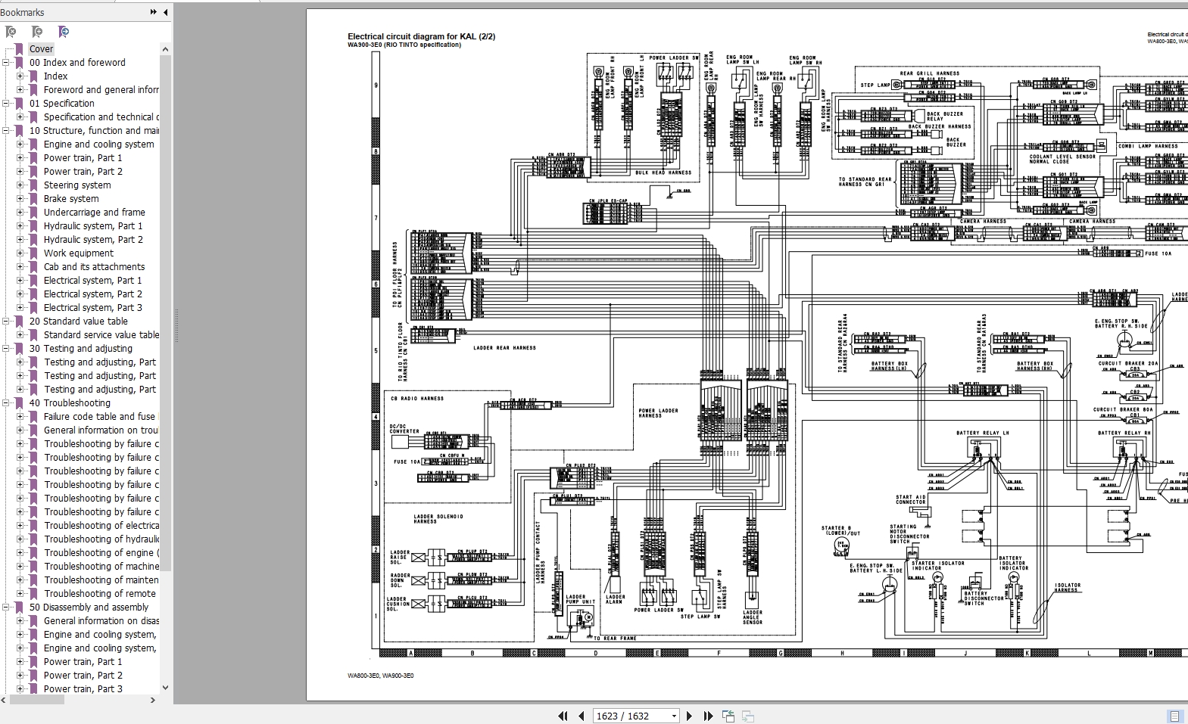Open the Troubleshooting of remote bookmark
Screen dimensions: 1188x724
pyautogui.click(x=100, y=594)
